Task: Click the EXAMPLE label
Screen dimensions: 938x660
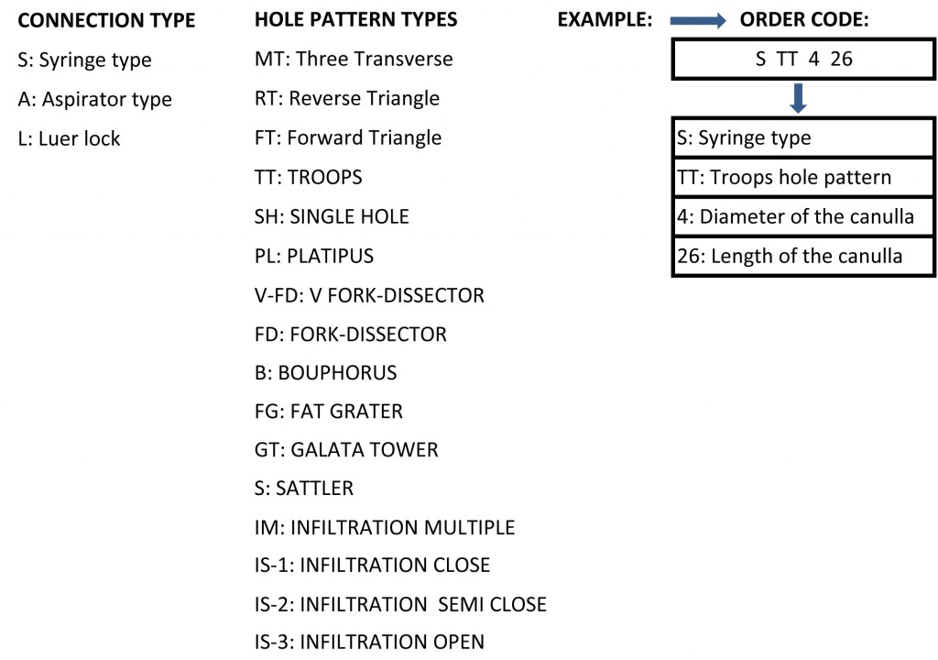Action: point(605,20)
